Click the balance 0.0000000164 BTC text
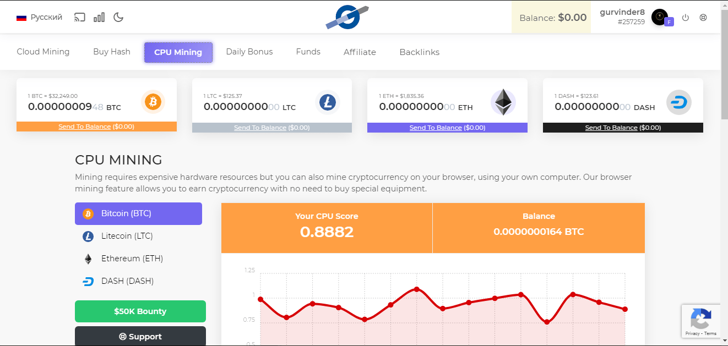The width and height of the screenshot is (728, 346). click(539, 232)
